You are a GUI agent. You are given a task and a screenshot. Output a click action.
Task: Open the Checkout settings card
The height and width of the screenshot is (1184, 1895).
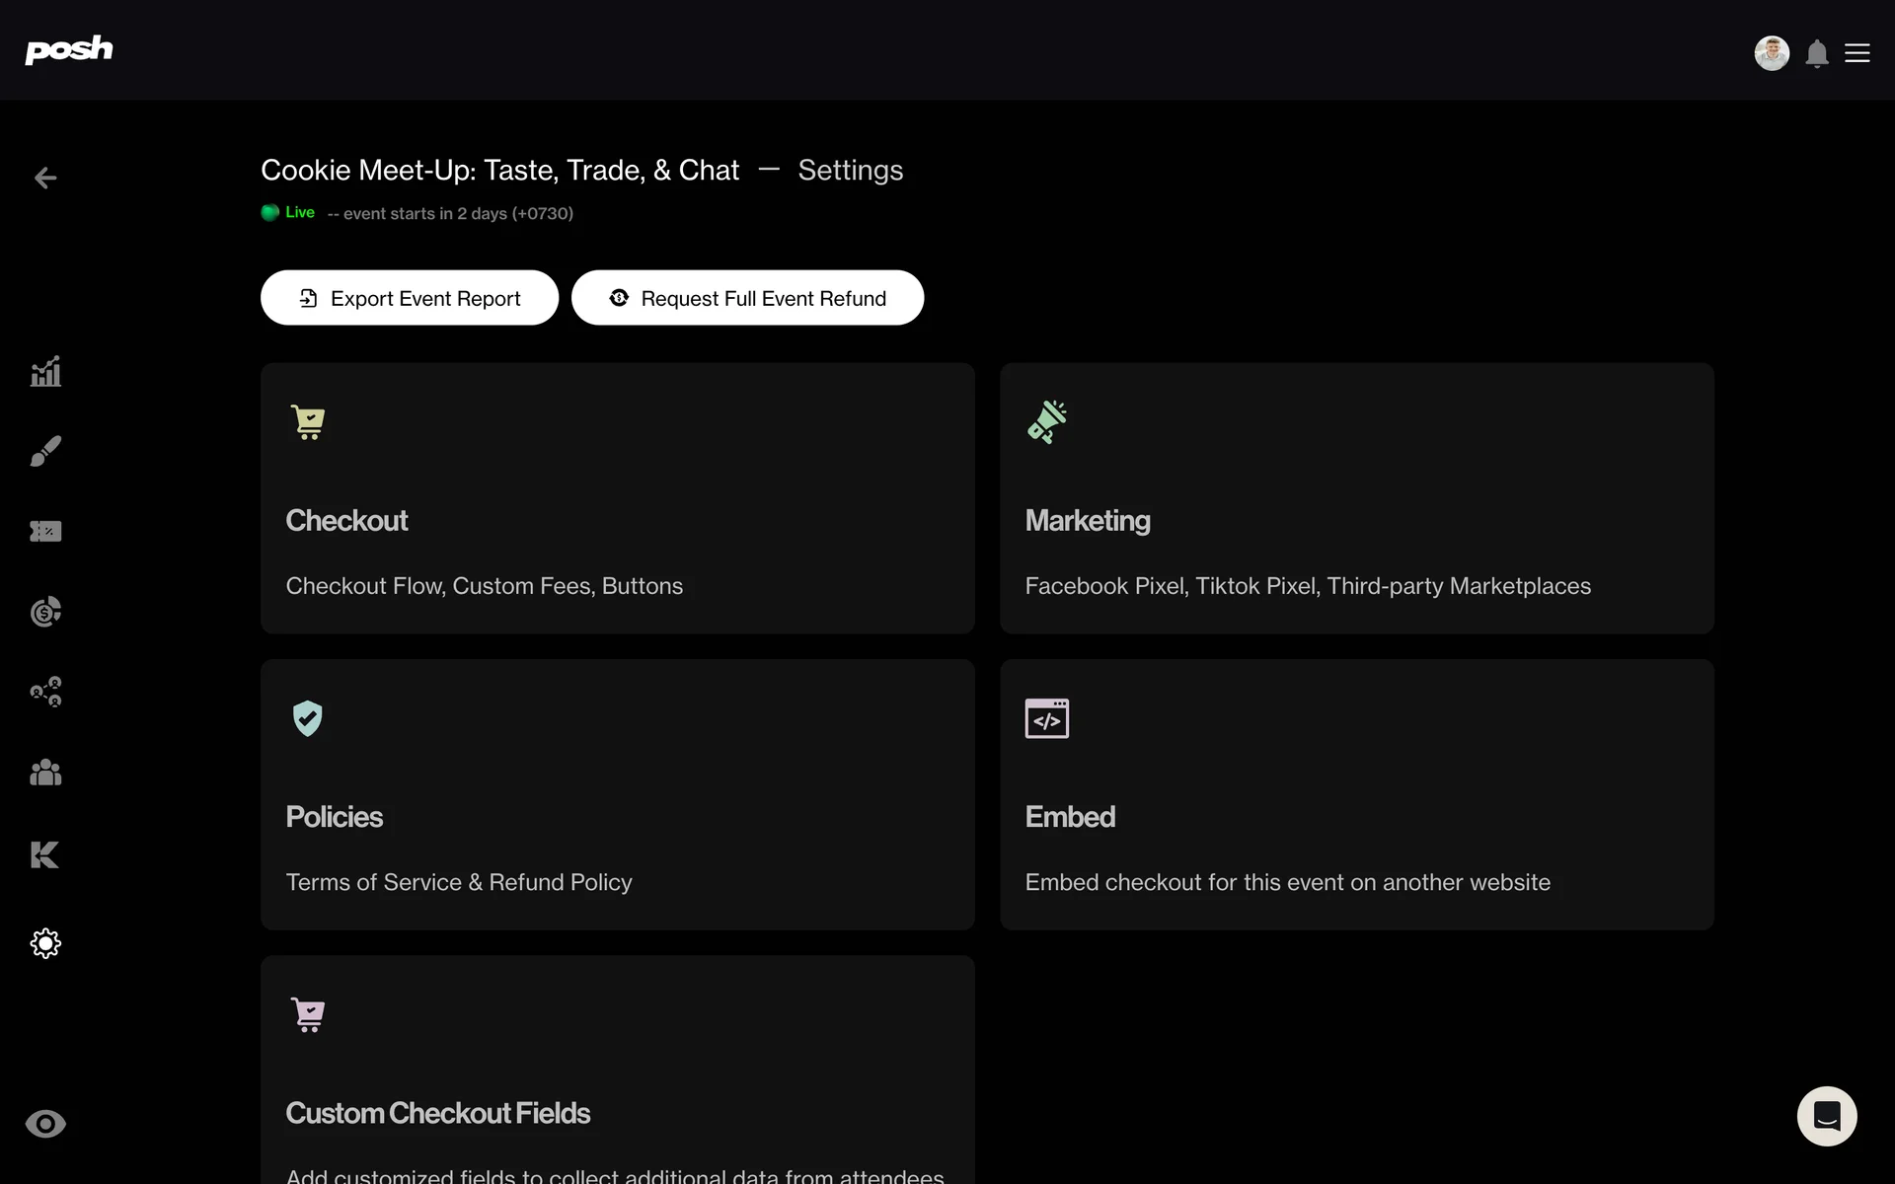[617, 498]
